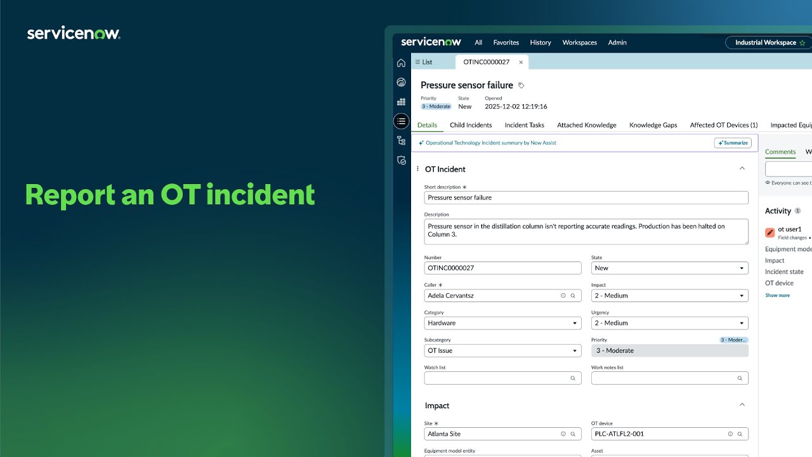Click the Summarize button
The height and width of the screenshot is (457, 812).
pyautogui.click(x=733, y=143)
